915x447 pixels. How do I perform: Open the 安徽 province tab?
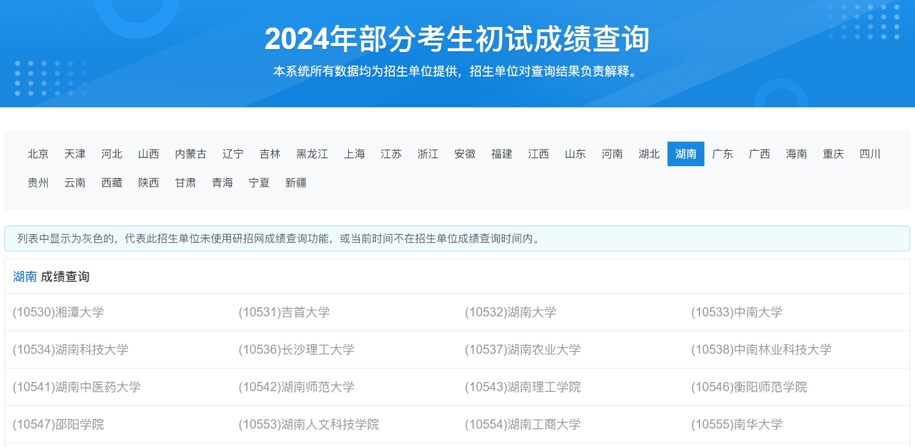[465, 154]
